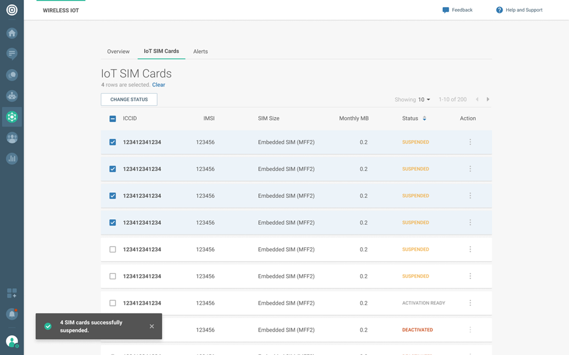Open the Showing 10 rows-per-page dropdown
The width and height of the screenshot is (569, 355).
(424, 100)
